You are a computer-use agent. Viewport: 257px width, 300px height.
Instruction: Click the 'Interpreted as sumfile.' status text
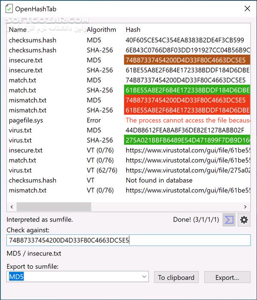pos(39,219)
